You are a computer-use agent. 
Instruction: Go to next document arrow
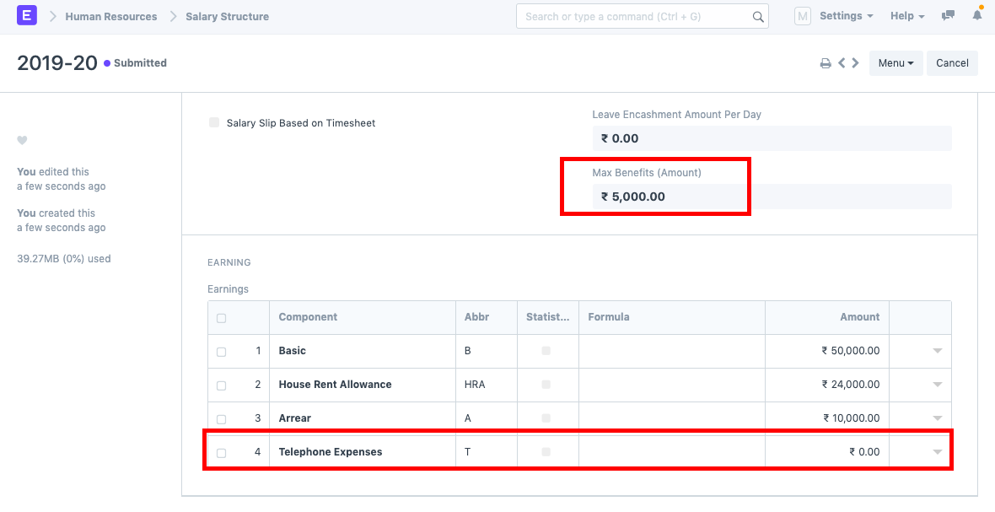tap(855, 63)
